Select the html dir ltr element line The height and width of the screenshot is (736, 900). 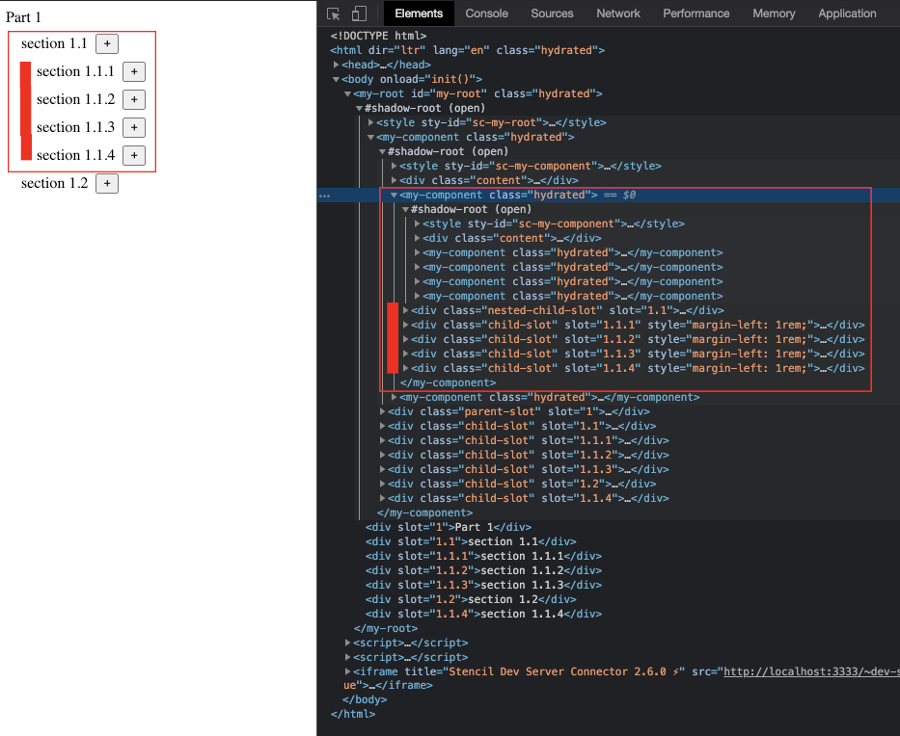click(x=467, y=50)
